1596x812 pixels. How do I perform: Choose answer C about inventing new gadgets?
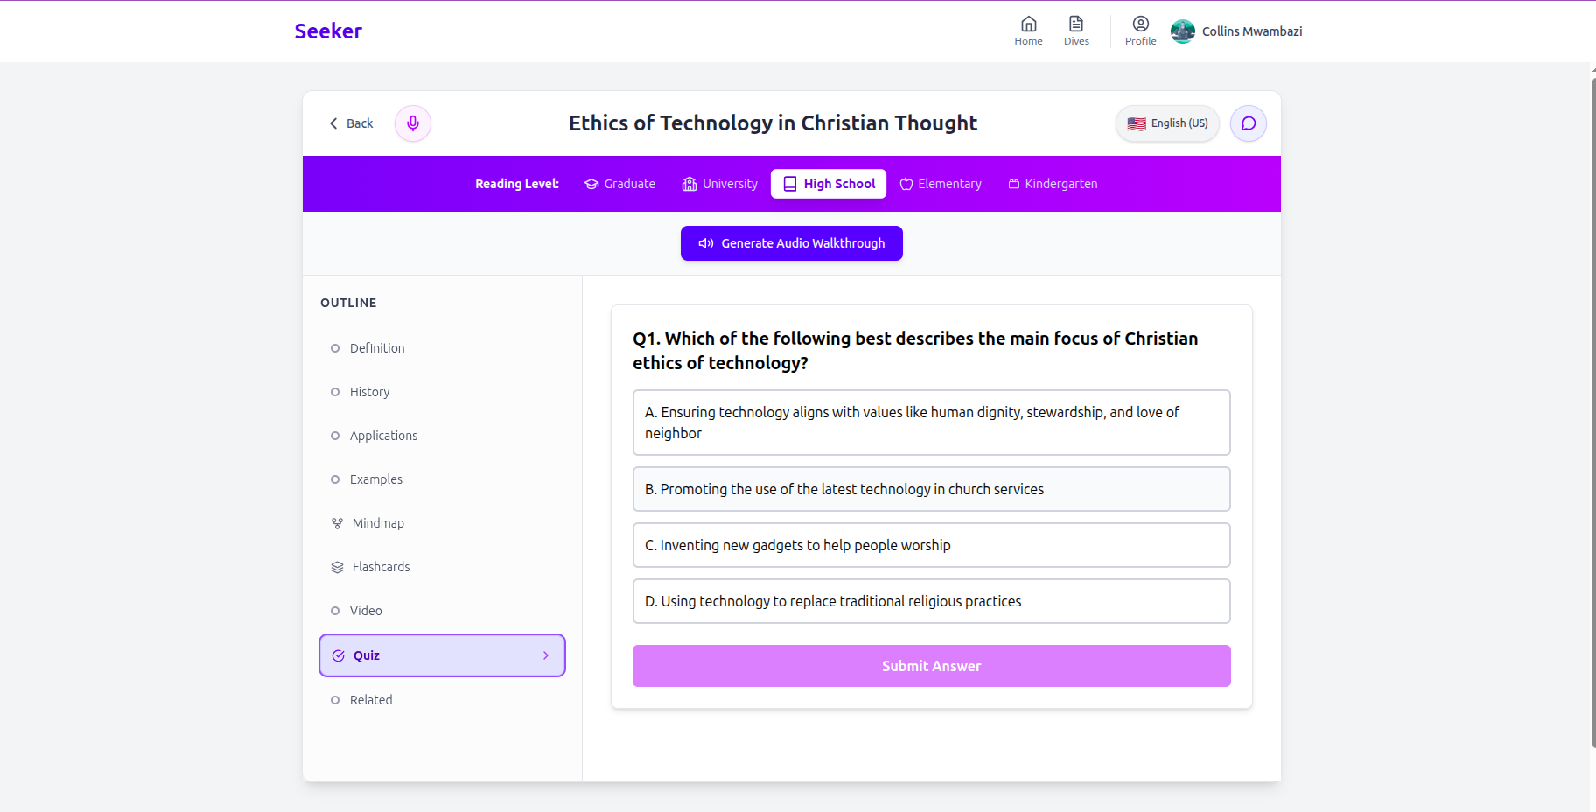pyautogui.click(x=931, y=545)
